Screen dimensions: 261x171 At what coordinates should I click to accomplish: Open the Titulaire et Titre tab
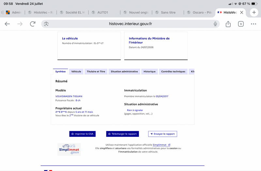96,71
